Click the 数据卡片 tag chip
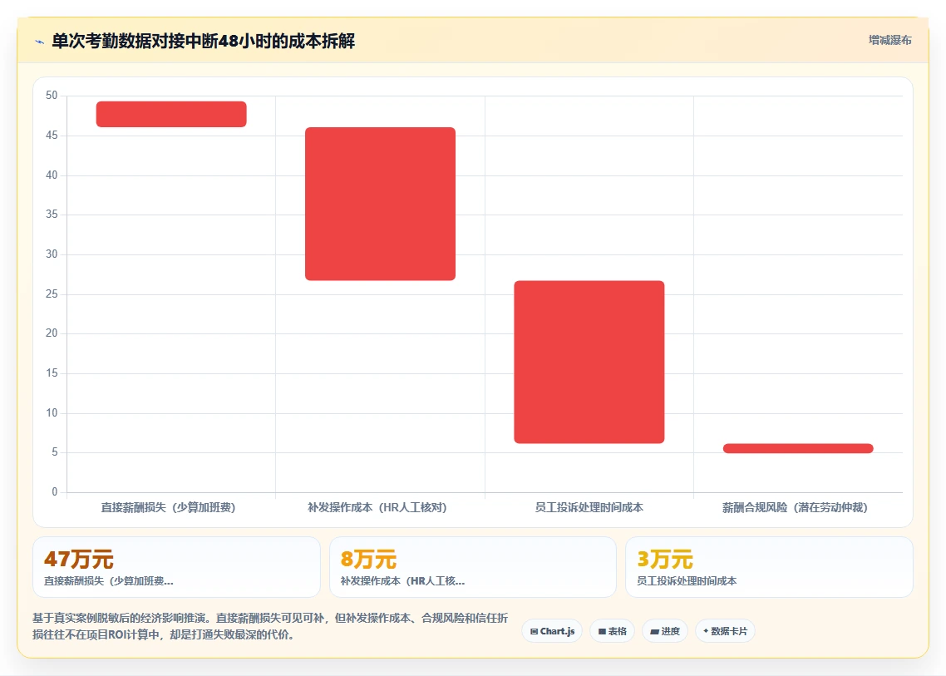 pyautogui.click(x=725, y=631)
